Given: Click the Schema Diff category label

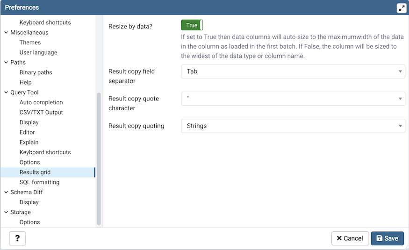Looking at the screenshot, I should 26,192.
